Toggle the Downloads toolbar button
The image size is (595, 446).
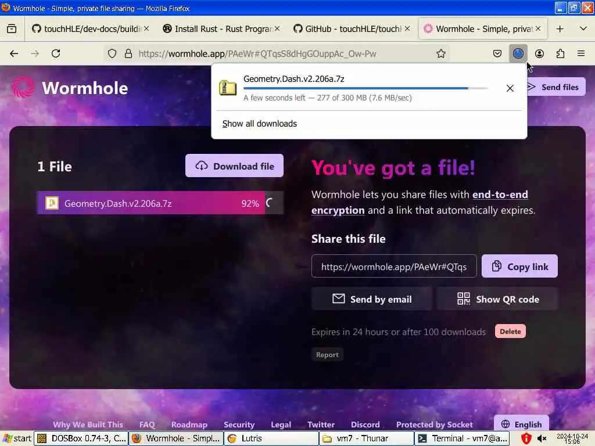[x=518, y=53]
